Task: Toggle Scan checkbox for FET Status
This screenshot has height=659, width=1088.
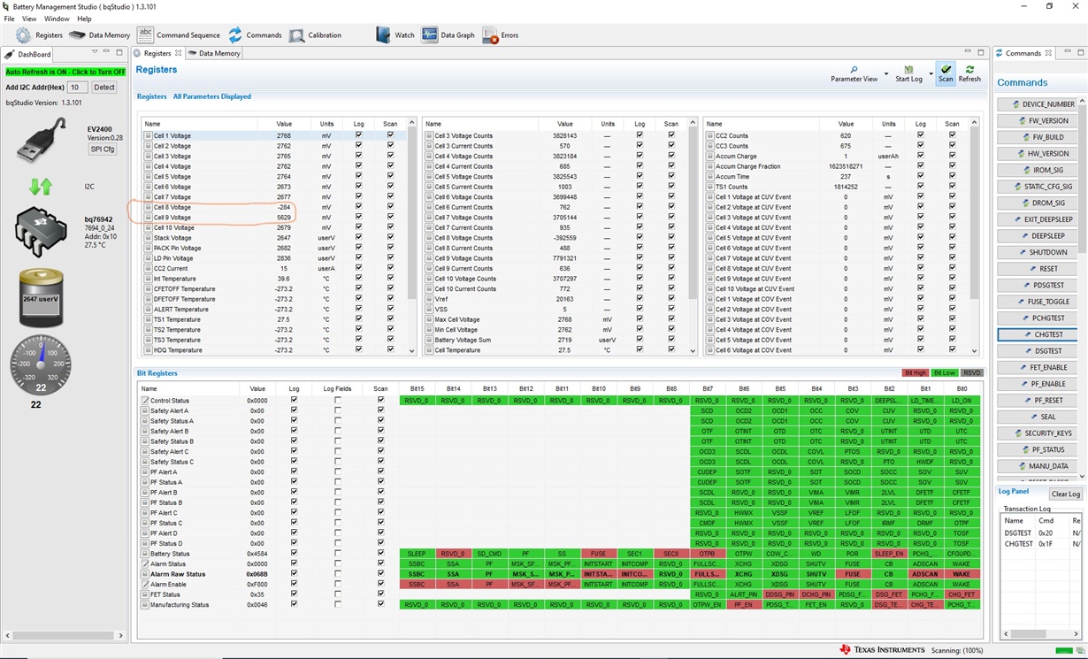Action: [x=380, y=594]
